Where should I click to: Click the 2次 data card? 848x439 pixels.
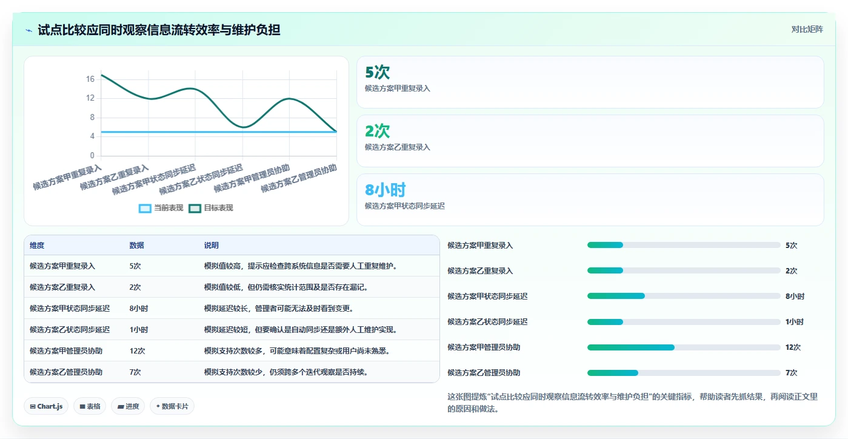(x=590, y=141)
